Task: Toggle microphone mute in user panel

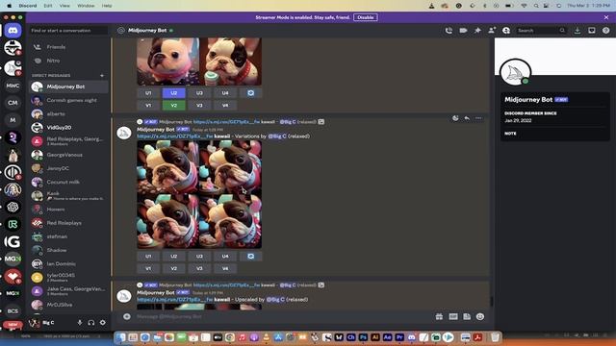Action: coord(80,323)
